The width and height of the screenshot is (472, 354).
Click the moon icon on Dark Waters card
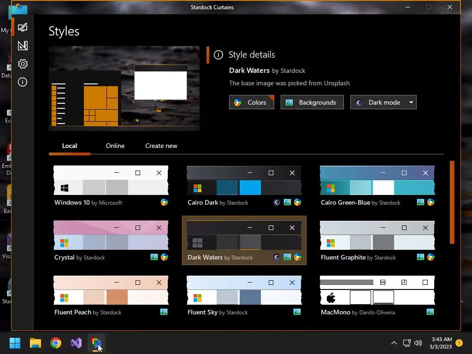coord(277,257)
